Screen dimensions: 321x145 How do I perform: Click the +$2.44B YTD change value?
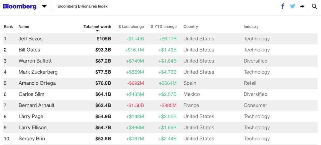click(x=167, y=139)
